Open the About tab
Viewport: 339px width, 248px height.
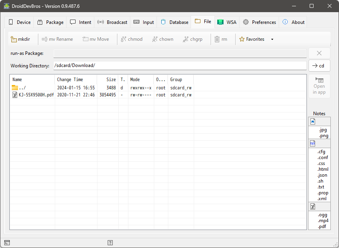tap(293, 22)
